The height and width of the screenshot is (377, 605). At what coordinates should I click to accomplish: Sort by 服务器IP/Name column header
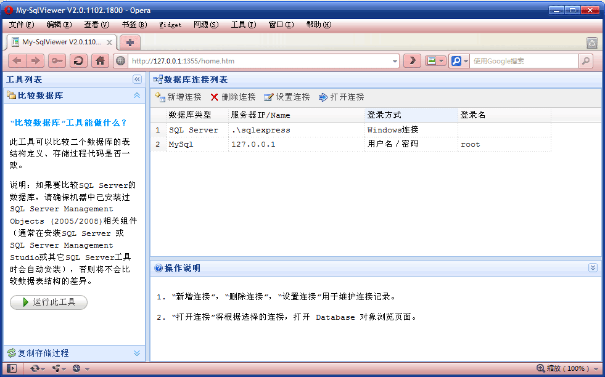tap(296, 115)
